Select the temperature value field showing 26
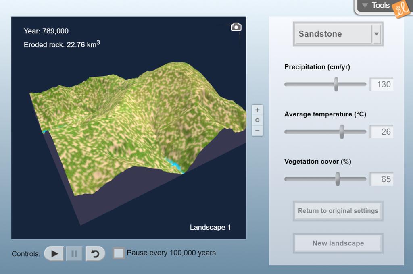The image size is (413, 274). pos(382,132)
